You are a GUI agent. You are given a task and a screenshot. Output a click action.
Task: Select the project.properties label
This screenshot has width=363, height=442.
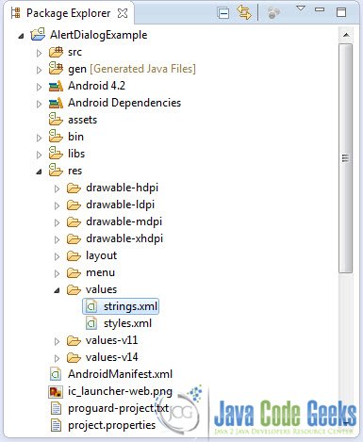pyautogui.click(x=111, y=425)
